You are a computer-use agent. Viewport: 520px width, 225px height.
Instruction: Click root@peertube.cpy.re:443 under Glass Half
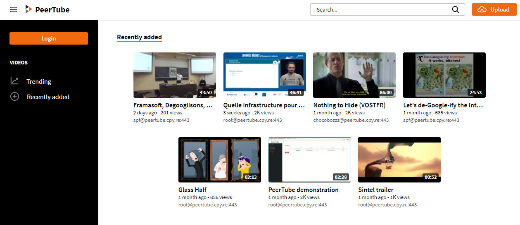(208, 205)
